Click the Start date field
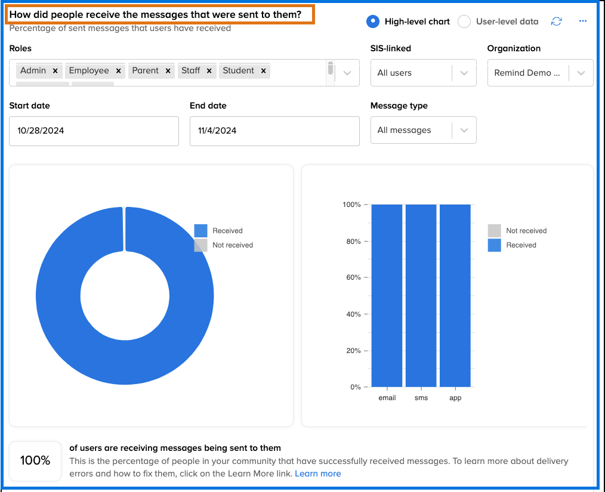The image size is (605, 492). pos(94,131)
